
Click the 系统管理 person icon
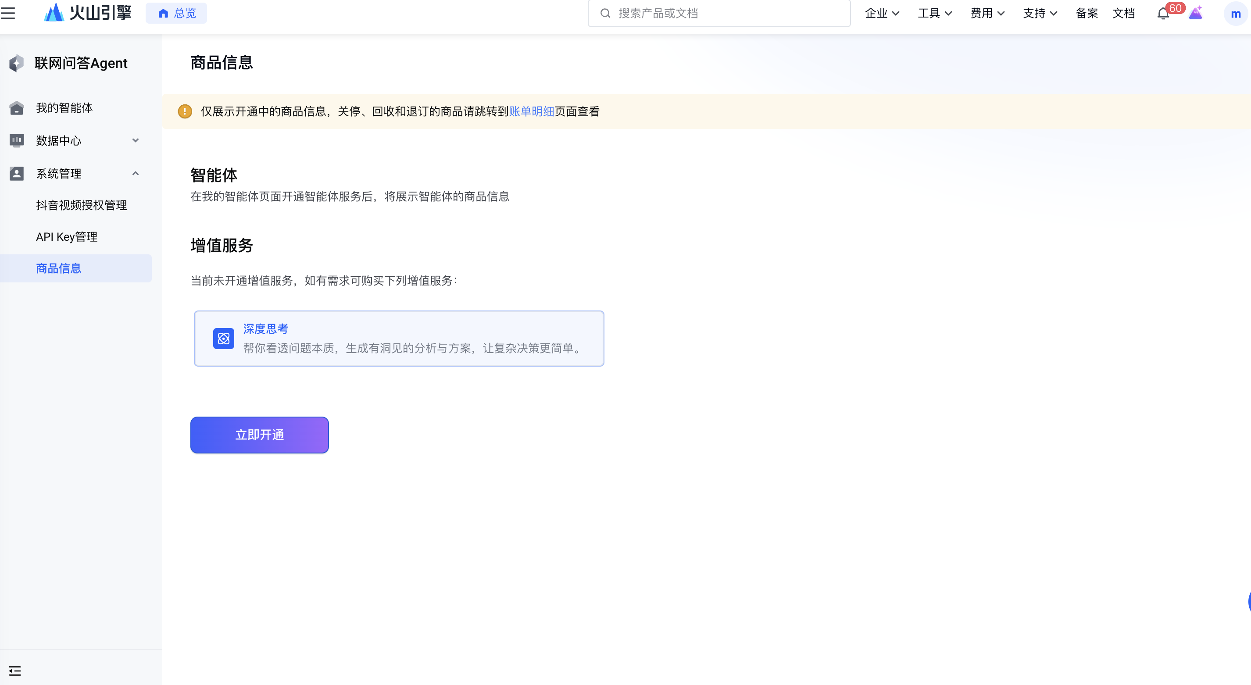17,174
